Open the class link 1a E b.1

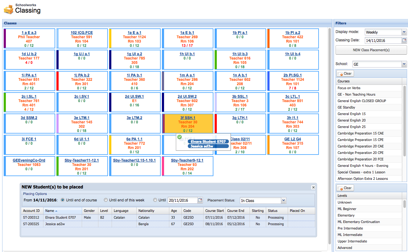click(x=188, y=32)
